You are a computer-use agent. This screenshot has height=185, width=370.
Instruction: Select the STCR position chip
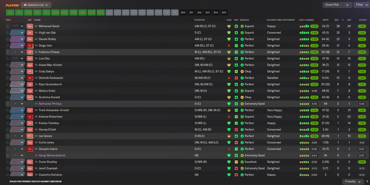(91, 13)
